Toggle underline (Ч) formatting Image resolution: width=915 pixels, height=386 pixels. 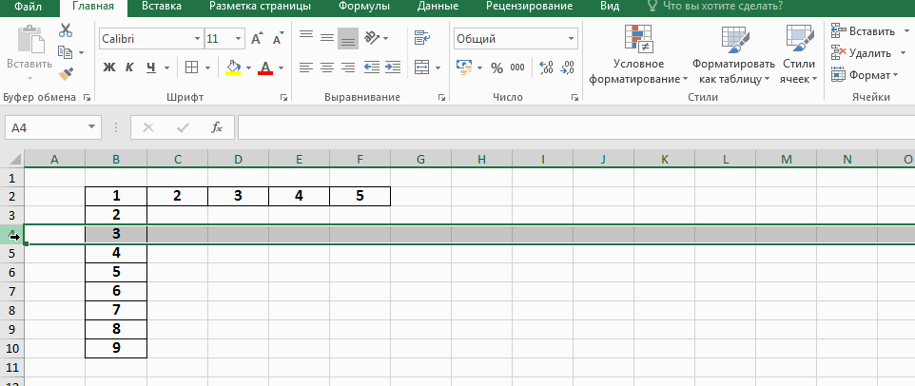click(x=151, y=68)
